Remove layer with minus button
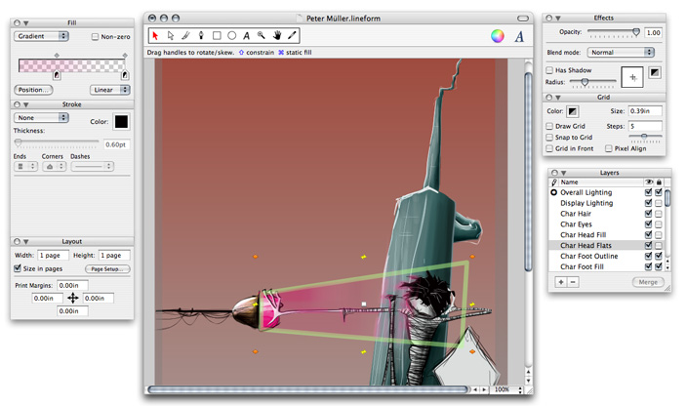 (573, 282)
